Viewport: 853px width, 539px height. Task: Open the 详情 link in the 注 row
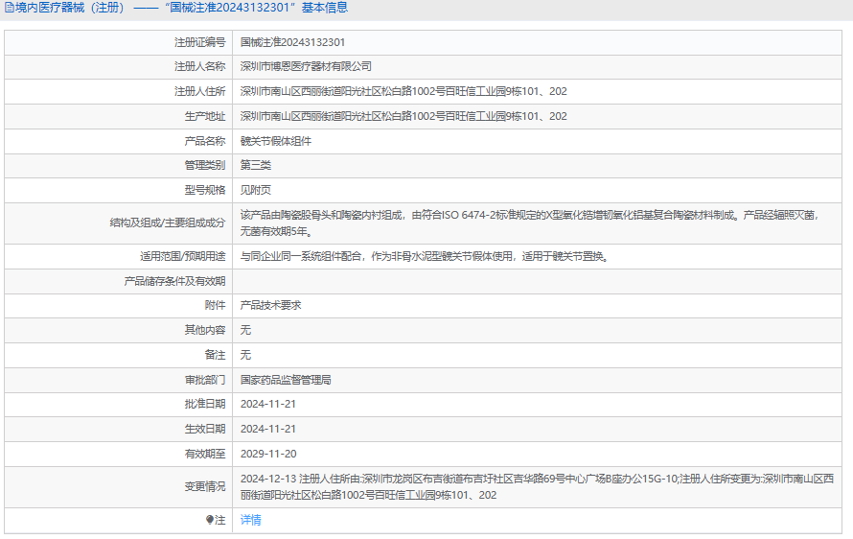point(251,520)
